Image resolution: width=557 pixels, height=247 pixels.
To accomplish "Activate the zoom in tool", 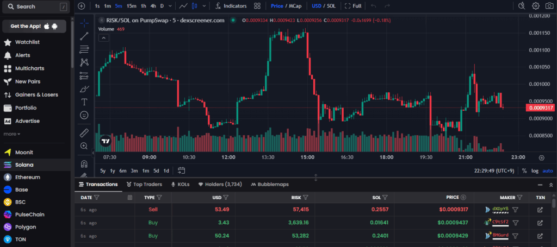I will point(84,145).
